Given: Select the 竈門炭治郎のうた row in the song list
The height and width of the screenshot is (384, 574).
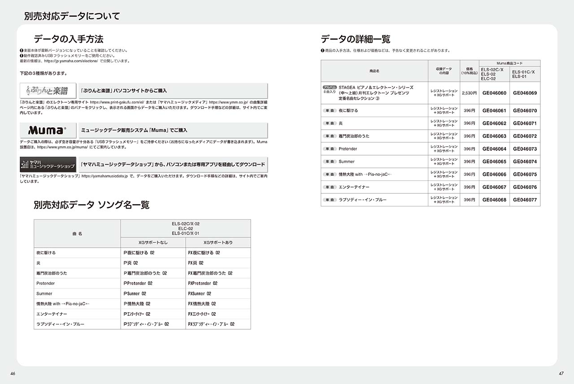Looking at the screenshot, I should [x=142, y=273].
